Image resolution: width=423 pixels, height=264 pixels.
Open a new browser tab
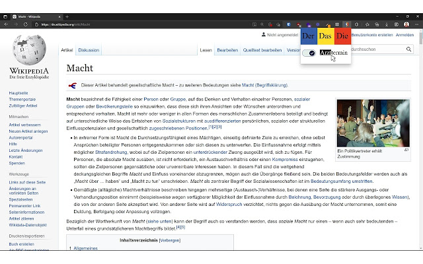tap(67, 16)
